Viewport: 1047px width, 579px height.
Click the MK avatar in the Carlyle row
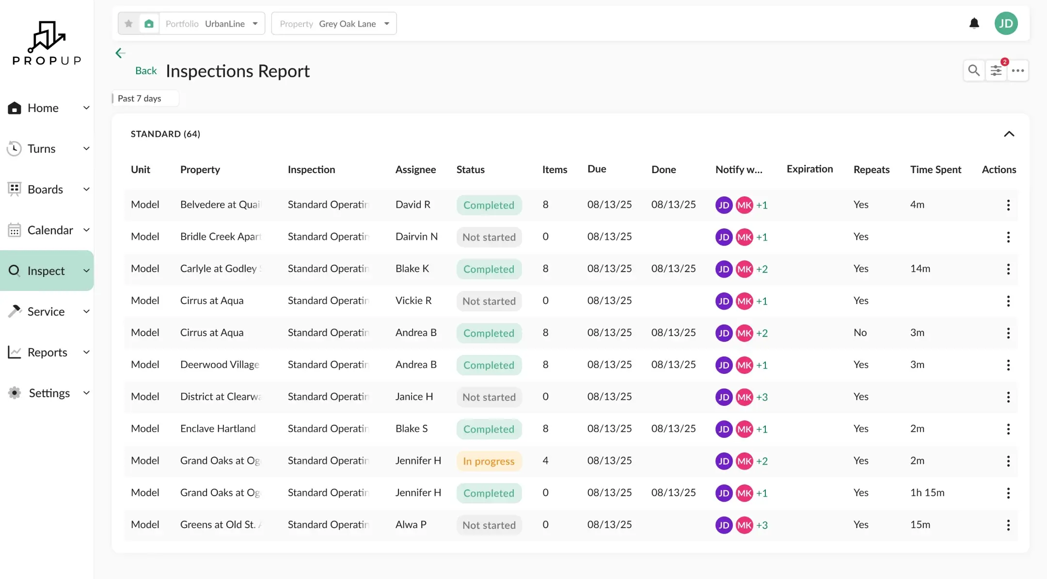pos(744,269)
